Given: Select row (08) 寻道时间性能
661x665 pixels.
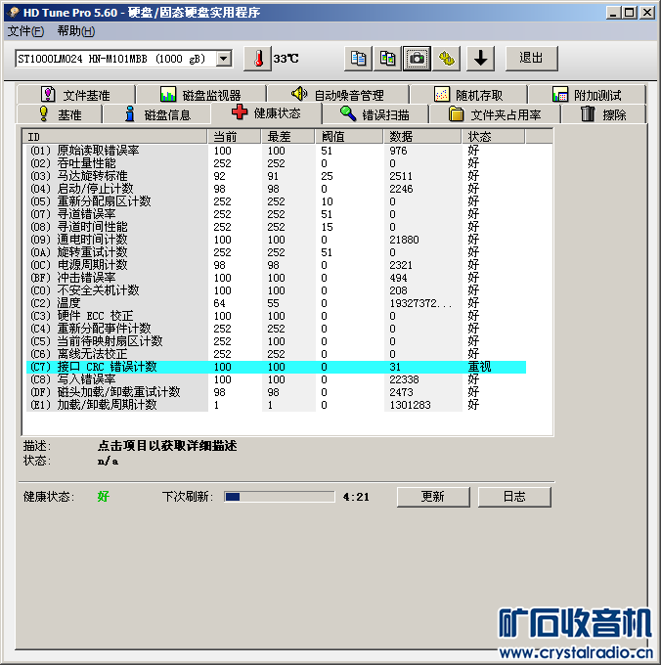Looking at the screenshot, I should tap(277, 227).
